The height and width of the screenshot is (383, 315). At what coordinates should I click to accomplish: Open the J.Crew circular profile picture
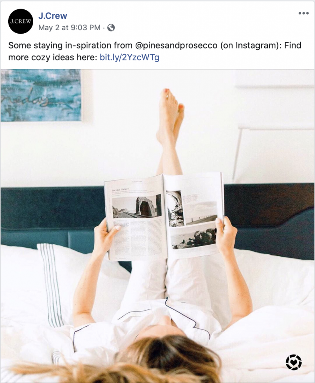coord(21,21)
